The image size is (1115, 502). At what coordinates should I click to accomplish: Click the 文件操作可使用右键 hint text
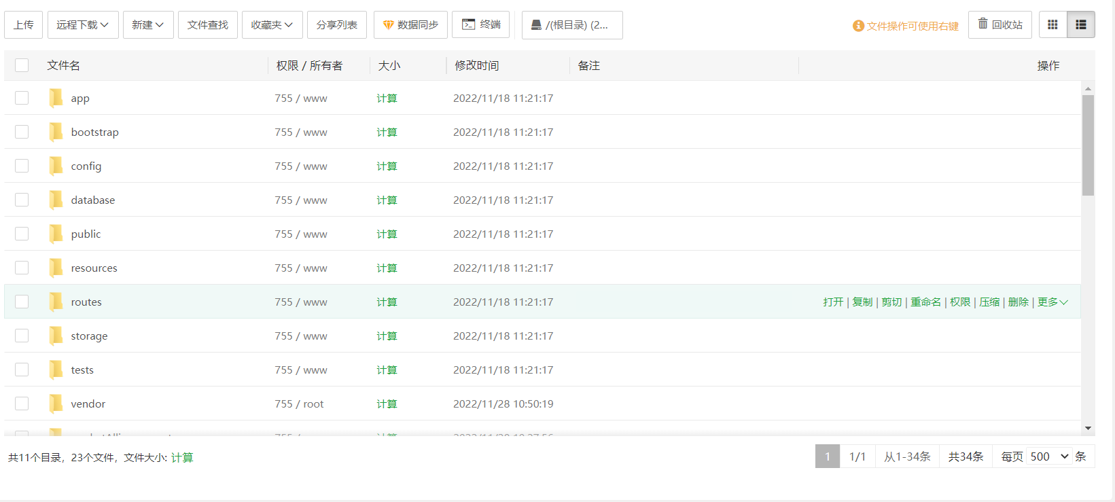912,26
